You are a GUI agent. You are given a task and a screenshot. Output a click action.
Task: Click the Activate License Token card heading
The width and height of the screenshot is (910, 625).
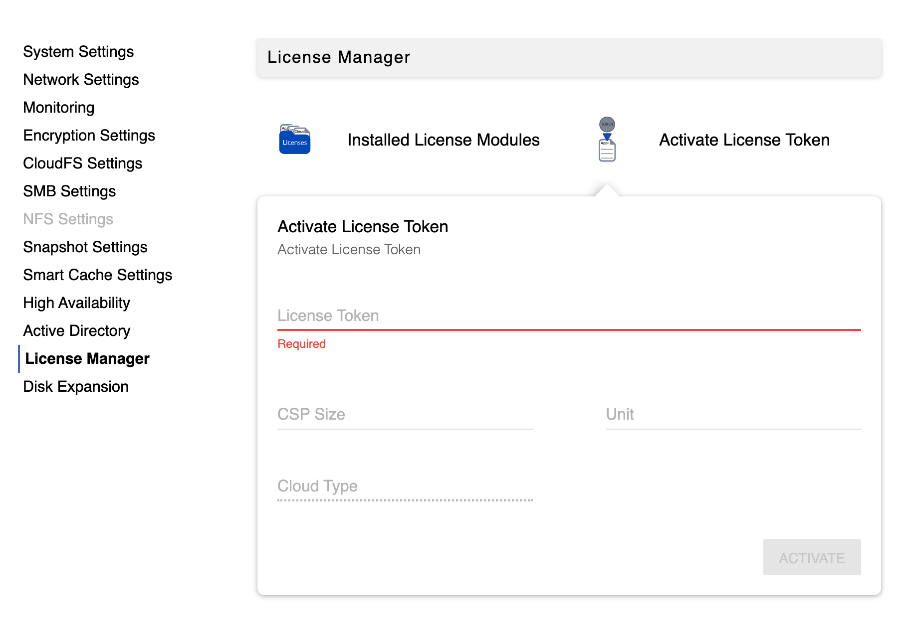pyautogui.click(x=363, y=227)
